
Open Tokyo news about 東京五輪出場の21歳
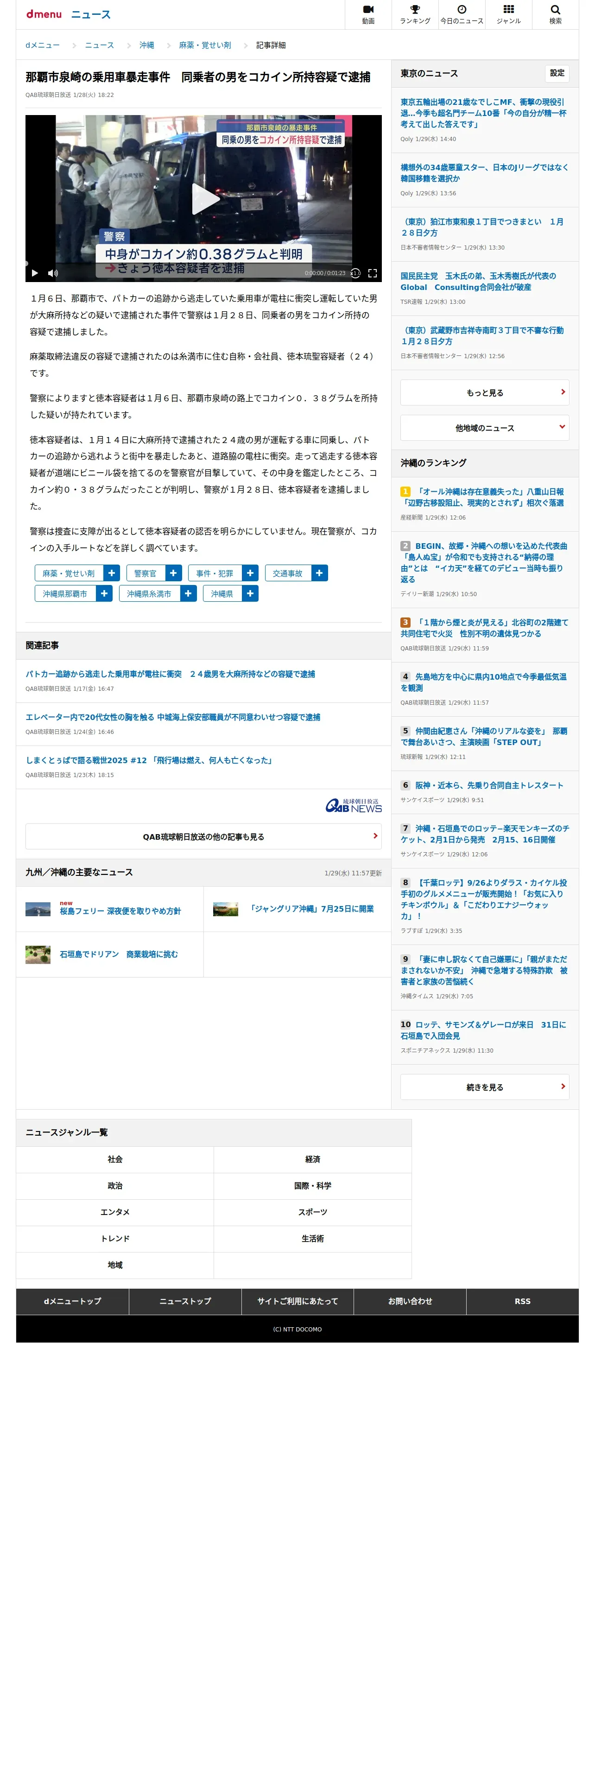click(x=483, y=113)
